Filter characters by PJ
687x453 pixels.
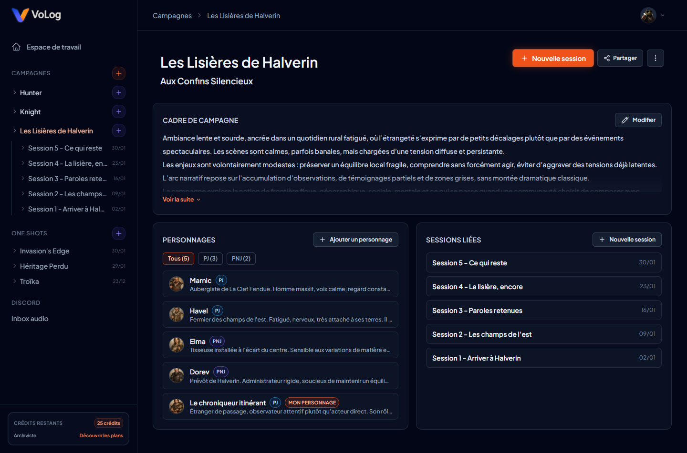[210, 258]
